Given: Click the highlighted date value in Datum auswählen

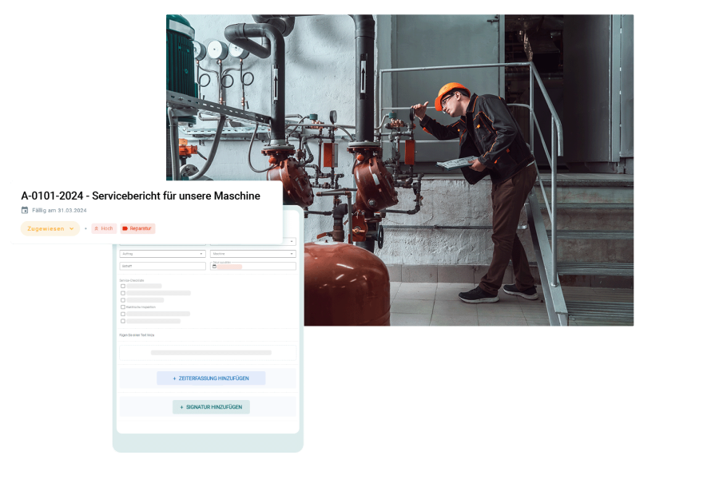Looking at the screenshot, I should point(229,267).
